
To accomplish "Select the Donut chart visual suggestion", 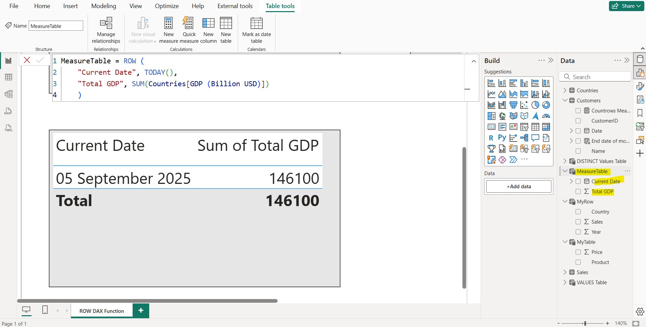I will pos(546,105).
